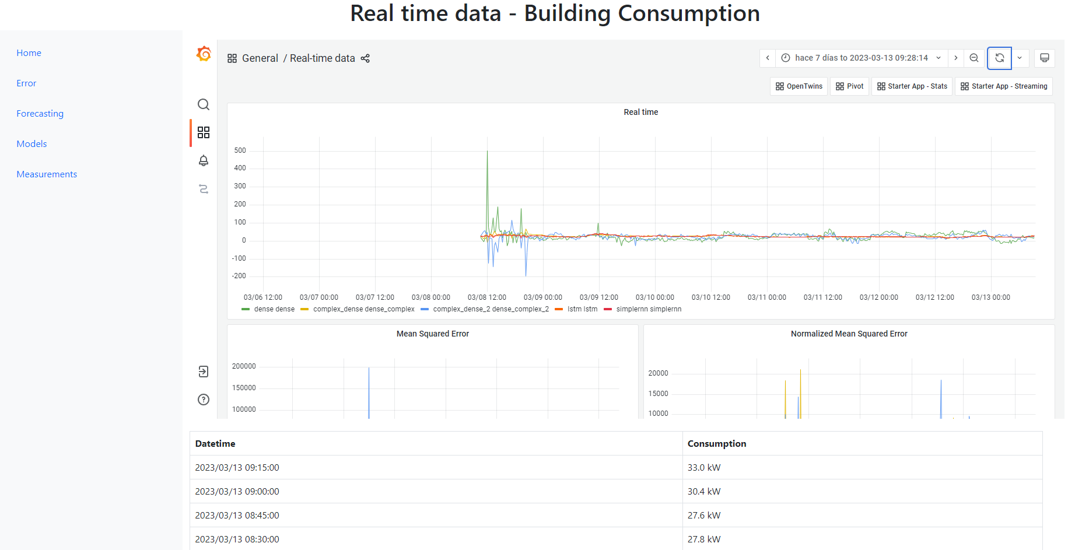Select the 27.8 kW cell
Viewport: 1089px width, 550px height.
click(862, 539)
